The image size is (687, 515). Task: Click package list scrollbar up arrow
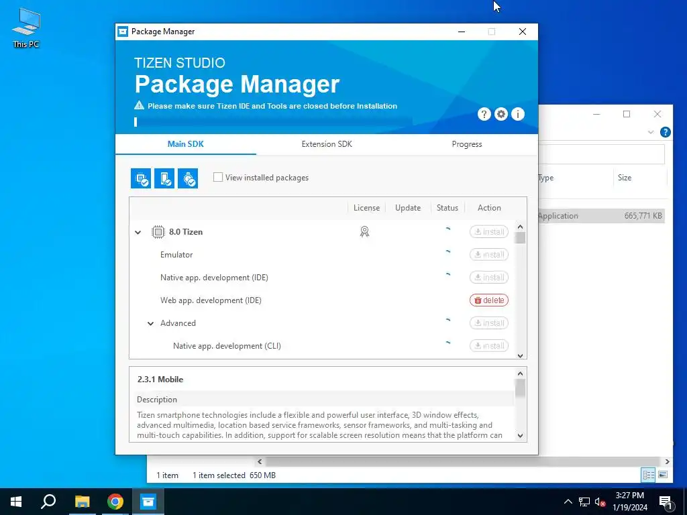click(520, 227)
